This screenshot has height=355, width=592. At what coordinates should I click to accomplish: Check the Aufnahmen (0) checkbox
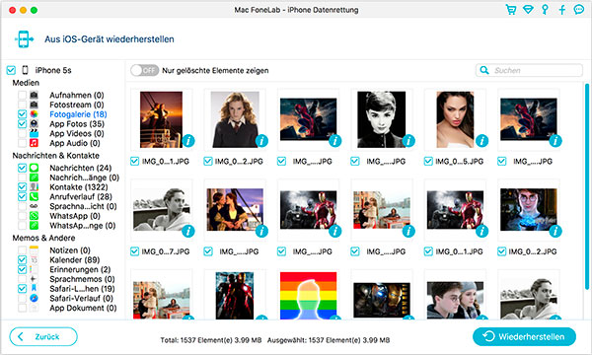point(23,95)
